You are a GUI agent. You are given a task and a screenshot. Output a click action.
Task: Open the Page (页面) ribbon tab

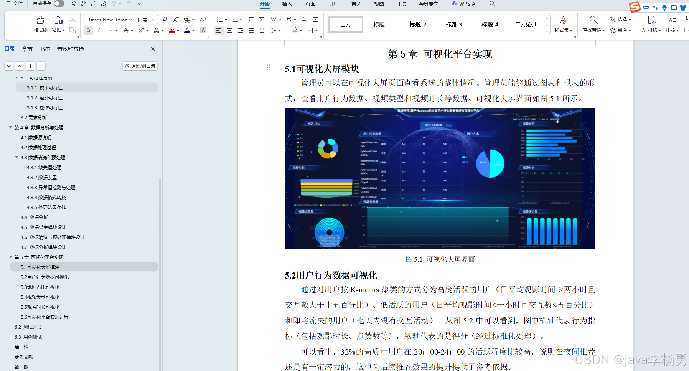click(x=310, y=4)
